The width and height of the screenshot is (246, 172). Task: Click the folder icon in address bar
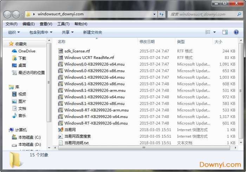28,14
